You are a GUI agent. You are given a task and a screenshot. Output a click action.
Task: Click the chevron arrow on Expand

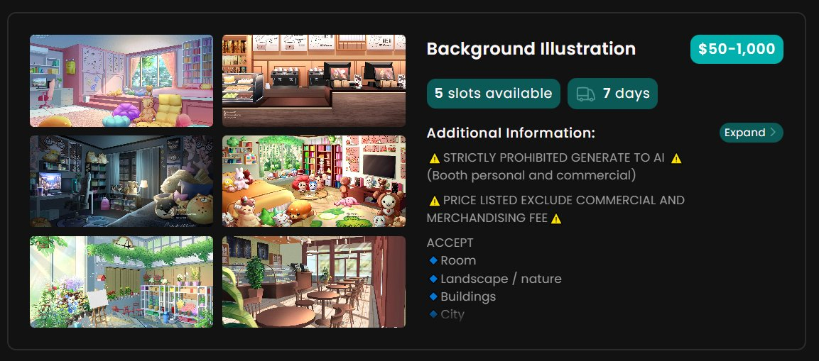pos(773,133)
